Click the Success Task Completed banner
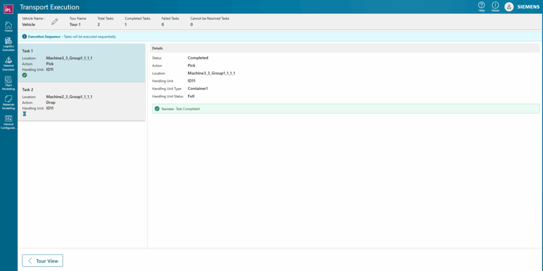Viewport: 543px width, 271px height. (345, 109)
